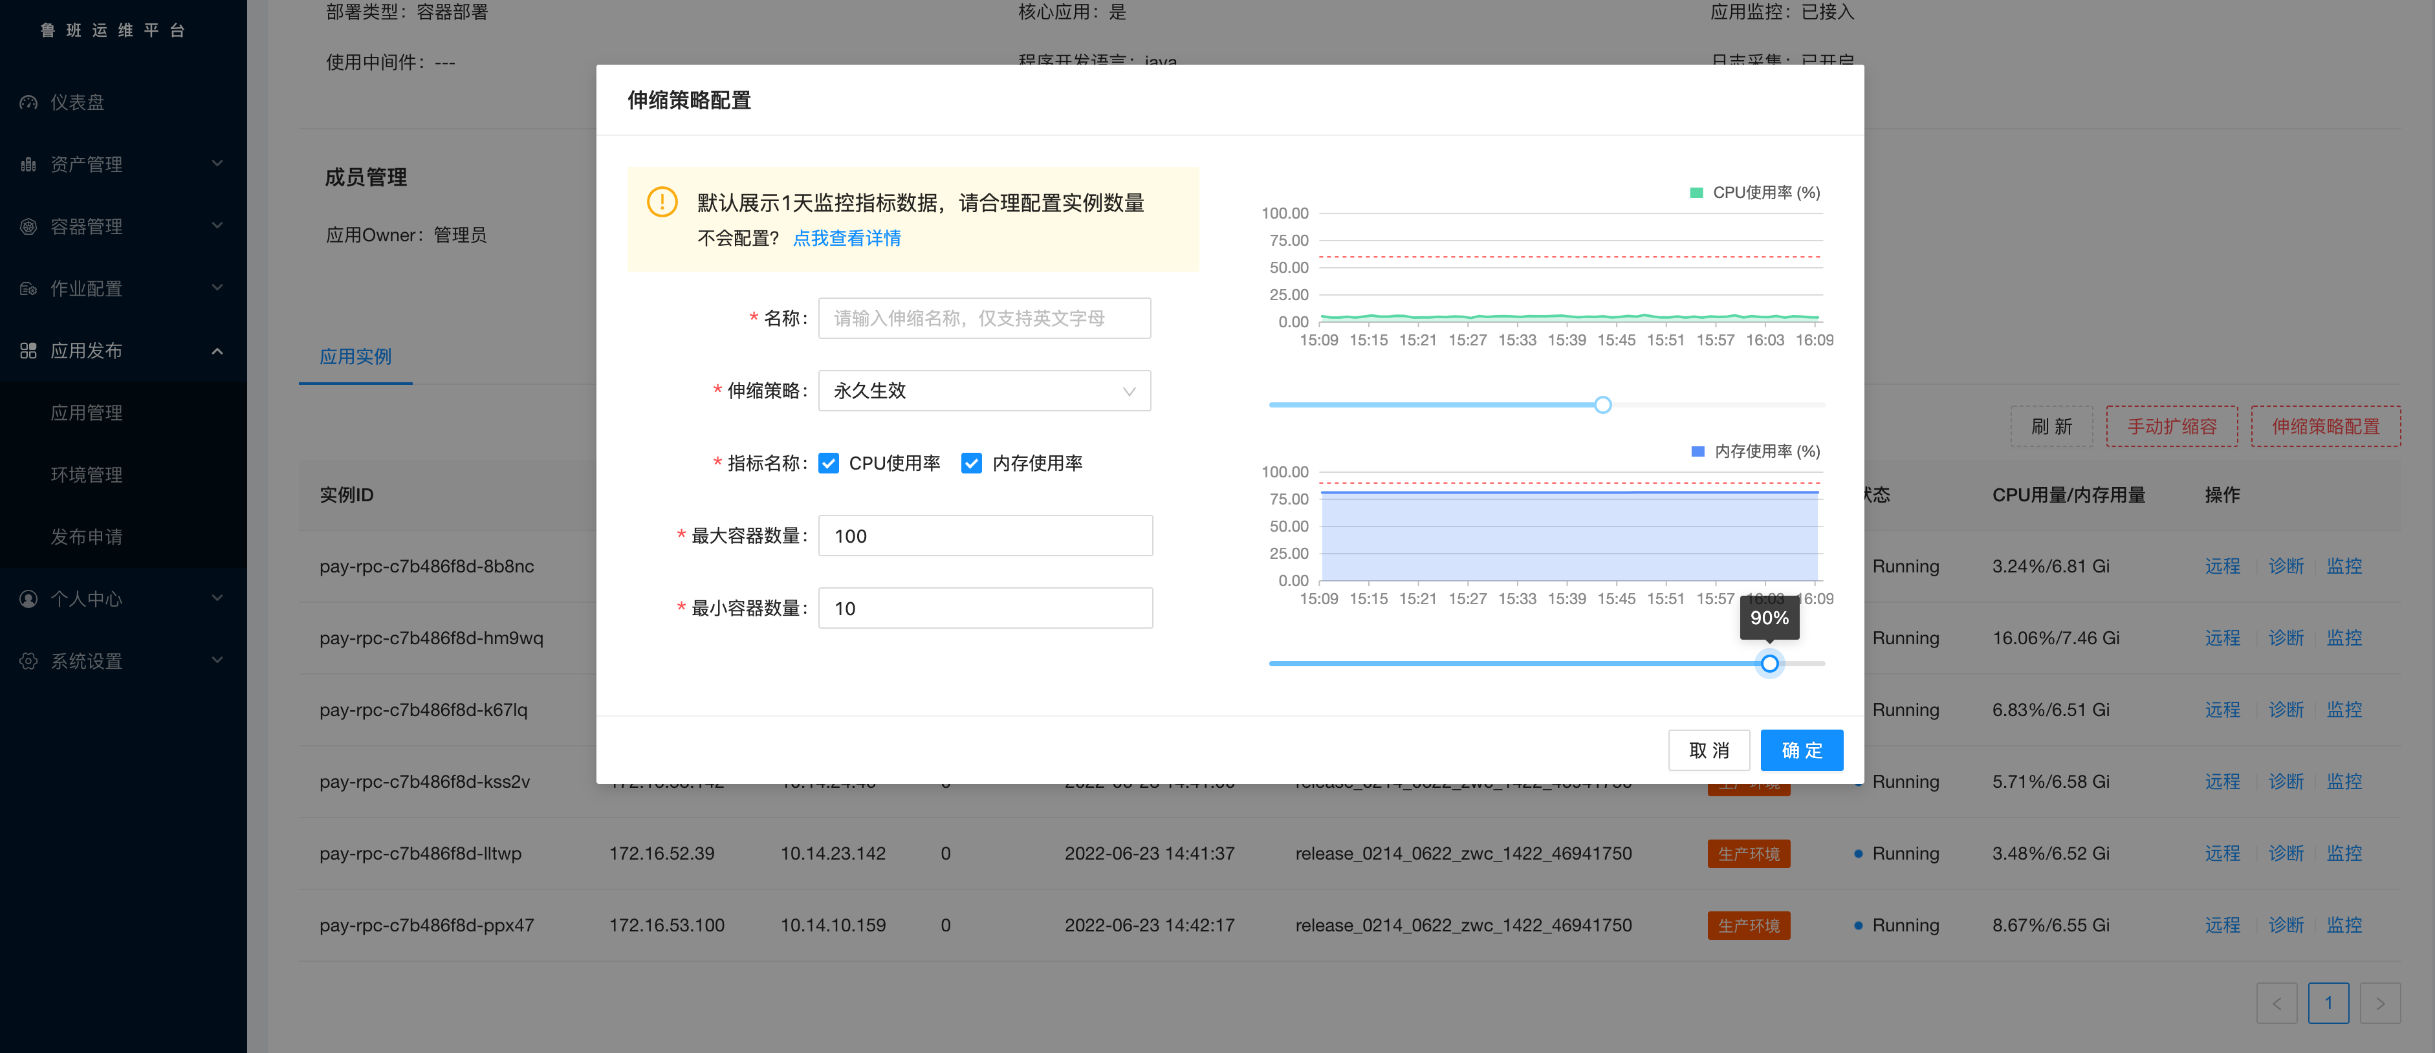The width and height of the screenshot is (2435, 1053).
Task: Uncheck the CPU使用率 metric checkbox
Action: 829,463
